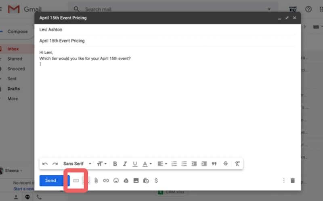Open more options three-dot menu in compose
323x201 pixels.
click(x=284, y=180)
